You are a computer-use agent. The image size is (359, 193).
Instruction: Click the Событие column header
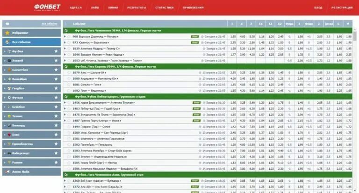pyautogui.click(x=79, y=24)
